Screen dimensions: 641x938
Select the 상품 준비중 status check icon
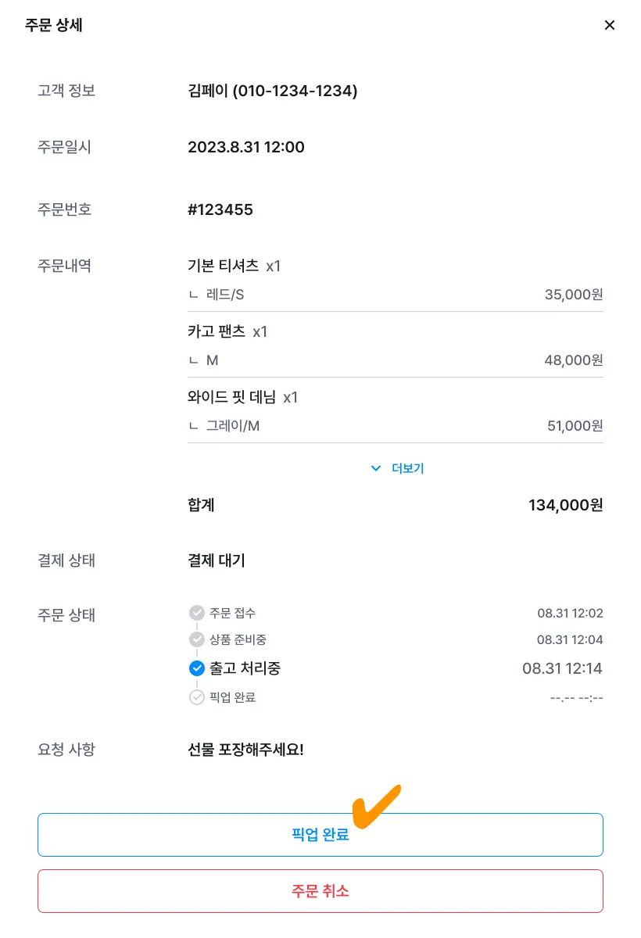(x=197, y=639)
